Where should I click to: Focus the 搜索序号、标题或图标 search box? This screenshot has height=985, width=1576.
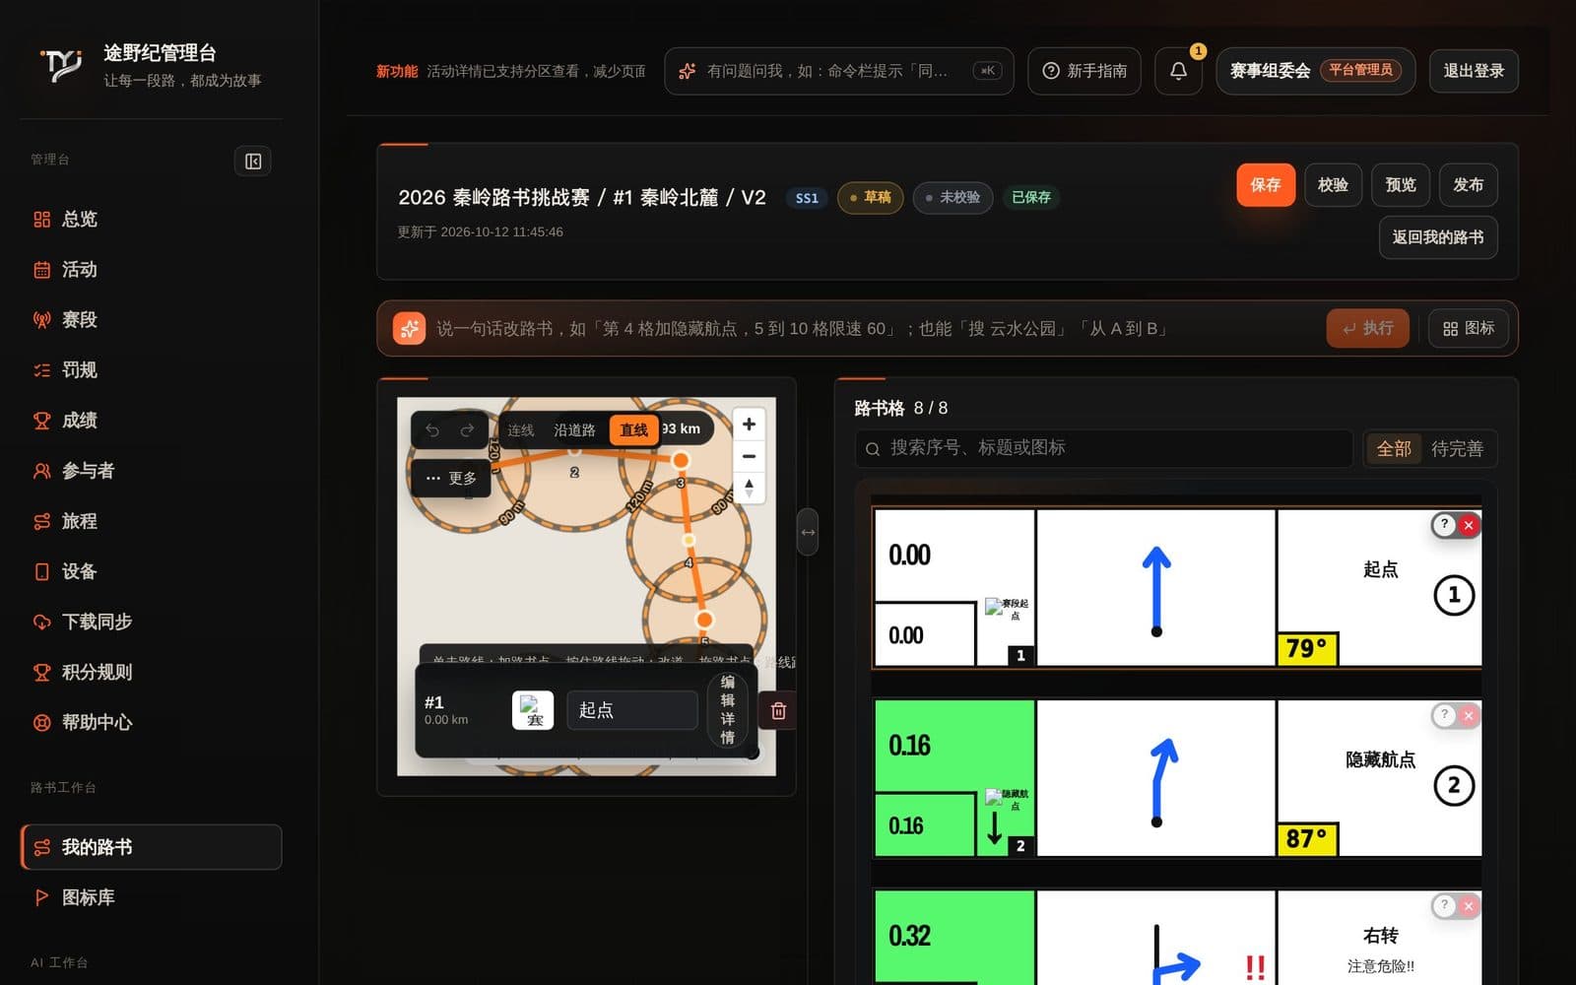1104,448
